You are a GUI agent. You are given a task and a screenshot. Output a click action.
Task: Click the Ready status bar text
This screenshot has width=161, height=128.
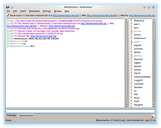pos(9,120)
